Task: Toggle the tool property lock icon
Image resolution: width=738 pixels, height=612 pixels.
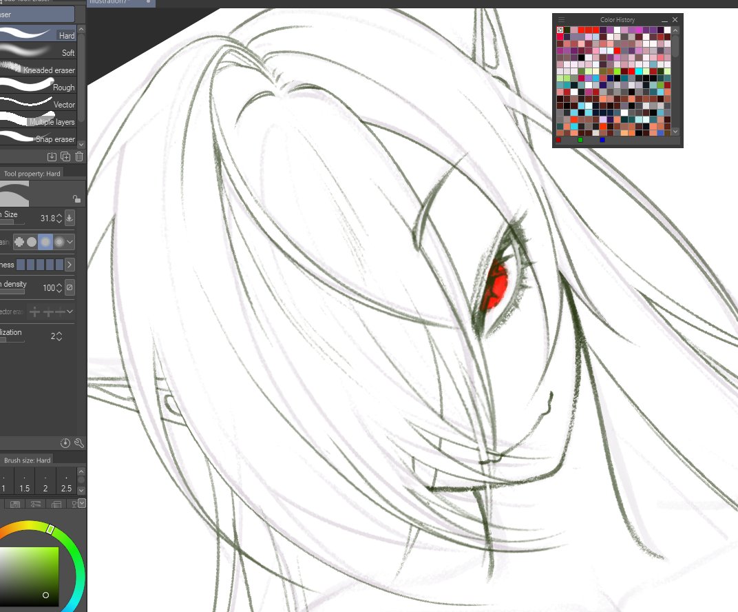Action: [76, 198]
